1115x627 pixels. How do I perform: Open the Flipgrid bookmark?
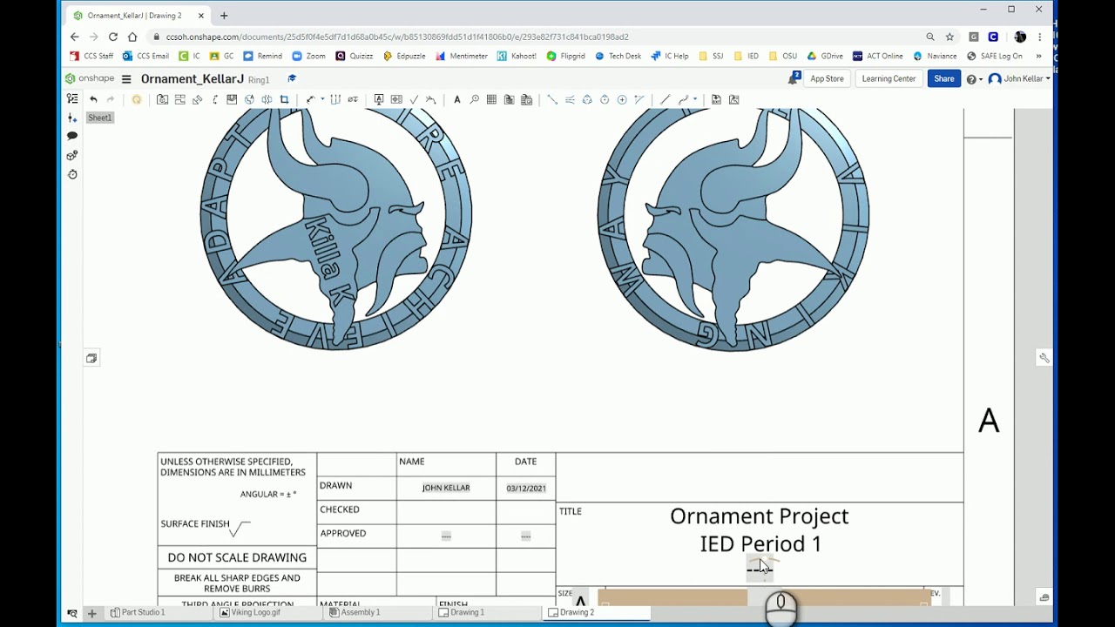point(566,56)
